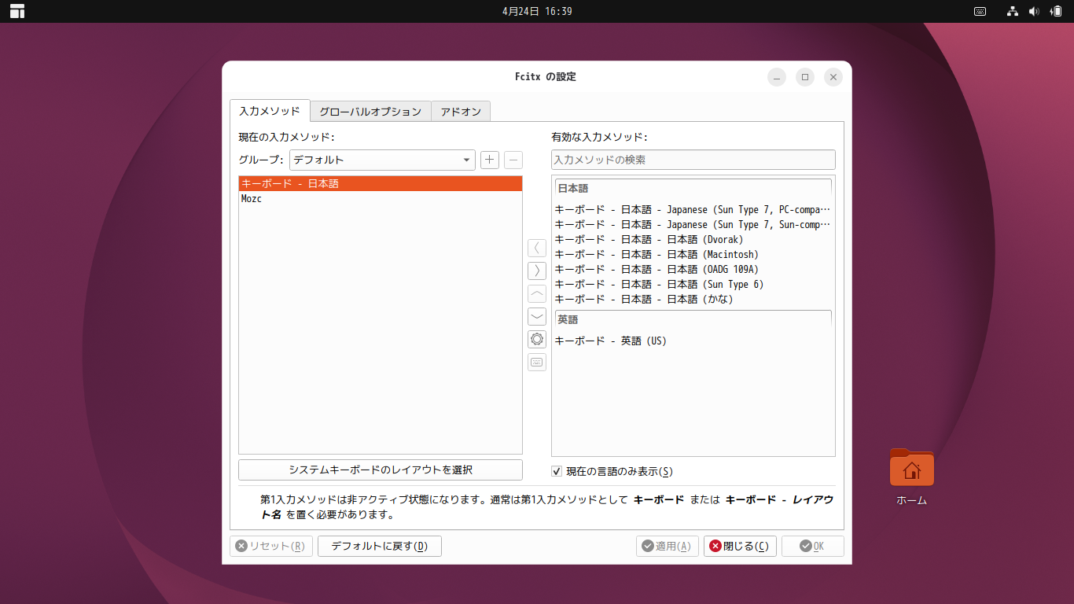1074x604 pixels.
Task: Click デフォルトに戻す(D) button
Action: pyautogui.click(x=380, y=546)
